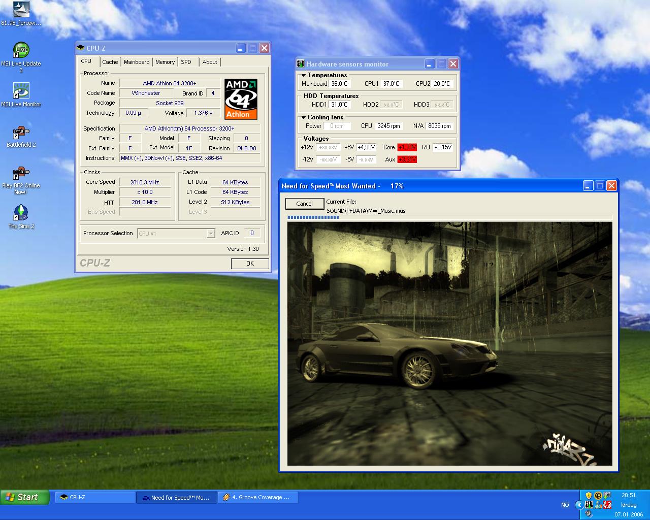Switch to the Cache tab

(x=110, y=62)
